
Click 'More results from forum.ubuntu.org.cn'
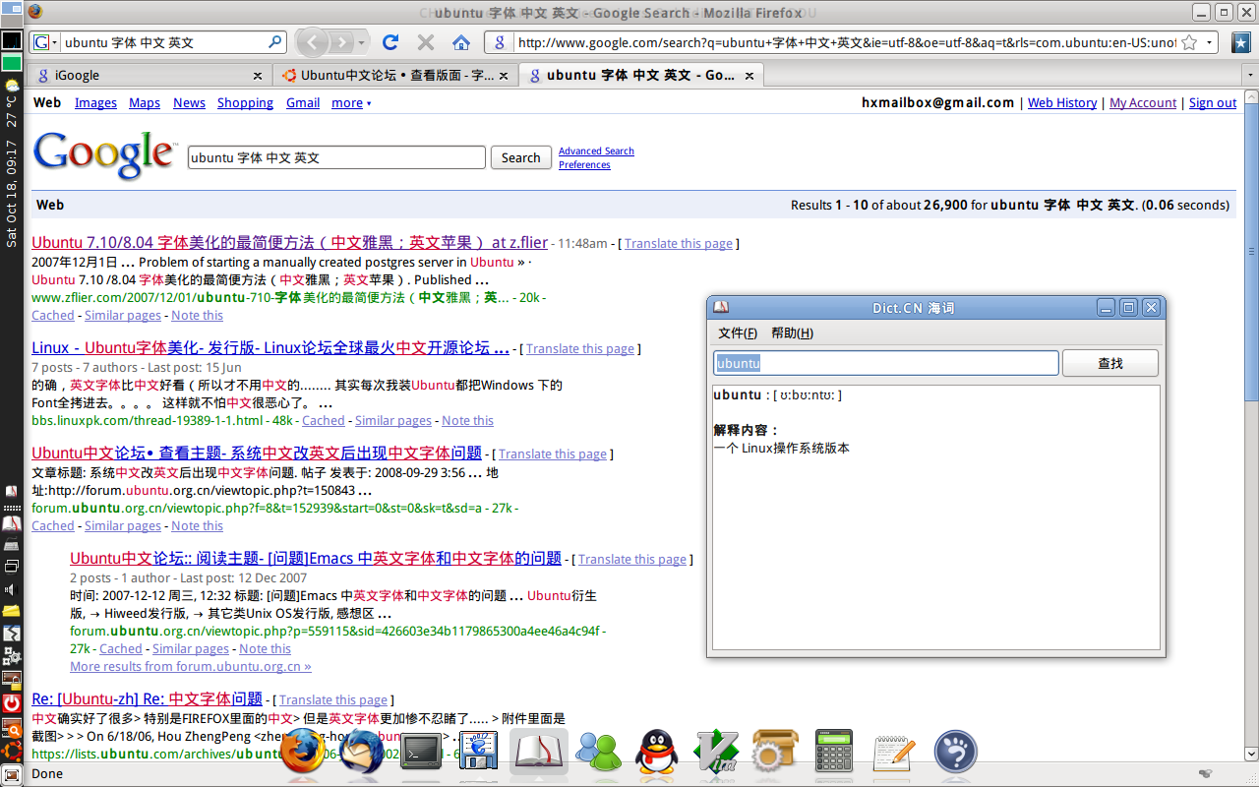tap(191, 666)
